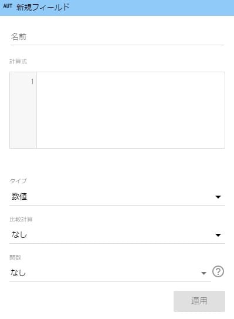The image size is (234, 319).
Task: Open the タイプ dropdown showing 数値
Action: (x=117, y=197)
